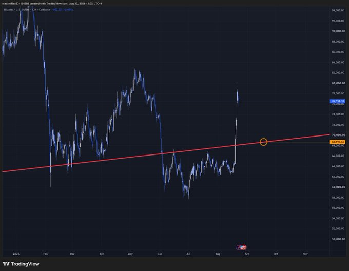Click the 2026 label on time axis
Viewport: 349px width, 271px height.
(x=16, y=254)
